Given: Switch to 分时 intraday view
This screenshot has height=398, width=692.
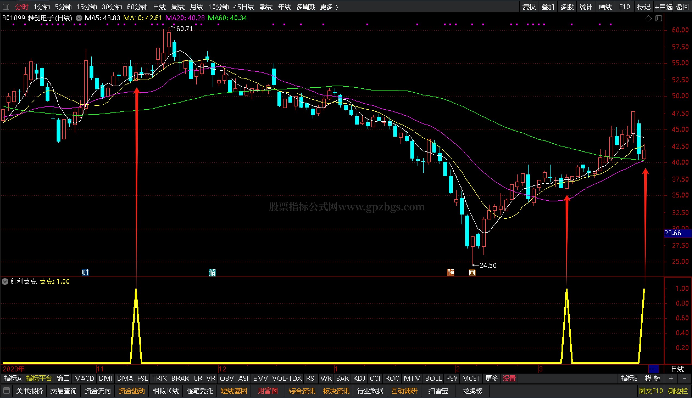Looking at the screenshot, I should coord(22,7).
